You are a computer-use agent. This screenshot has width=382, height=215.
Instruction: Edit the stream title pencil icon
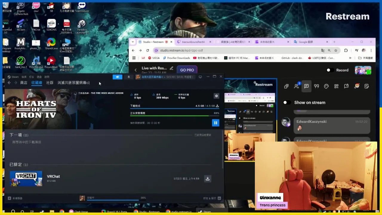pyautogui.click(x=172, y=68)
